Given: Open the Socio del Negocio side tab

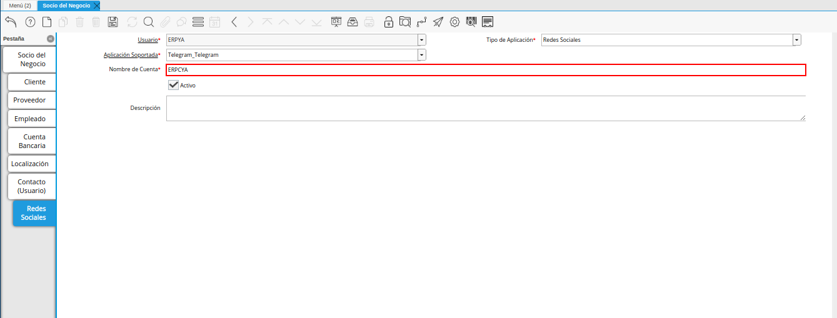Looking at the screenshot, I should 29,59.
